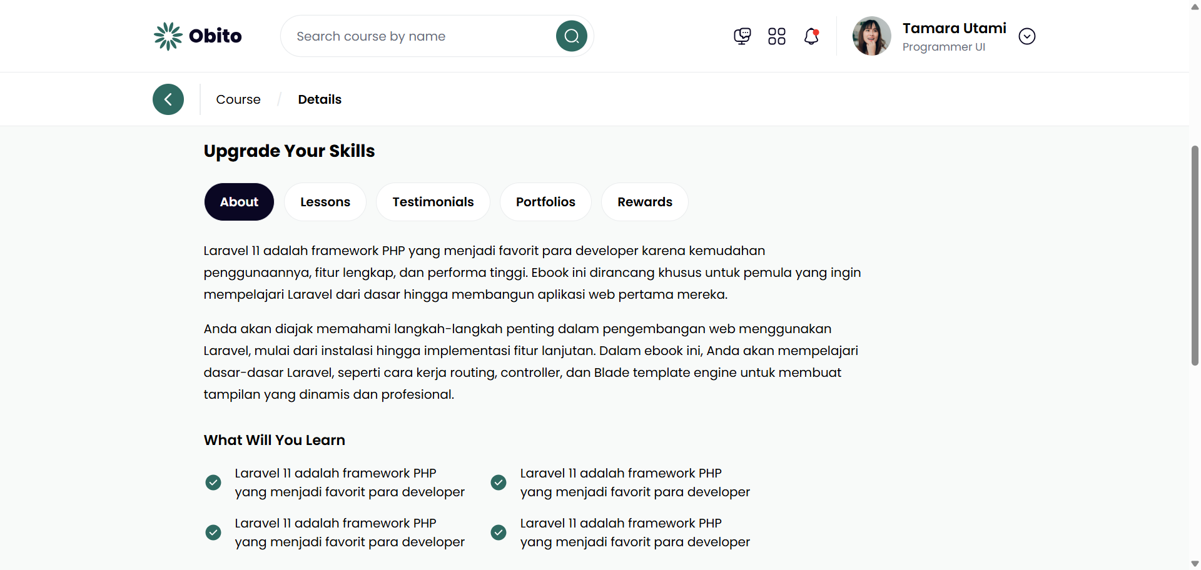Expand the Tamara Utami profile dropdown arrow
The height and width of the screenshot is (570, 1201).
pos(1026,36)
